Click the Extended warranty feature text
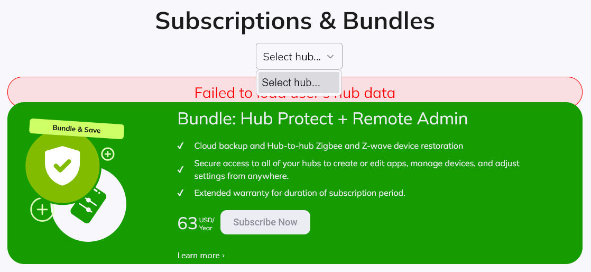591x272 pixels. coord(299,193)
